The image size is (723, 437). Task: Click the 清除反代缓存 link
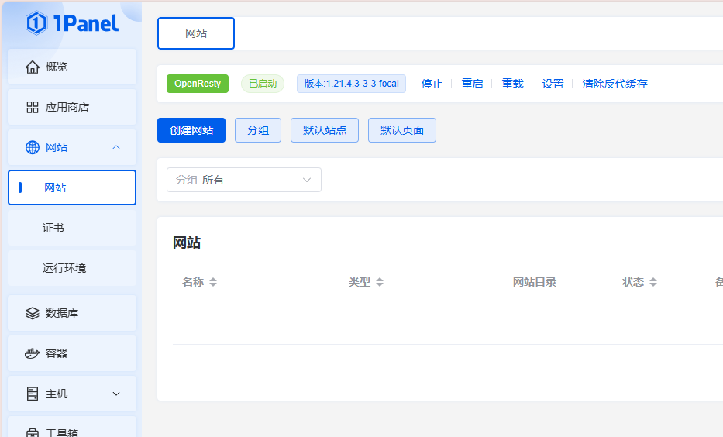coord(615,84)
